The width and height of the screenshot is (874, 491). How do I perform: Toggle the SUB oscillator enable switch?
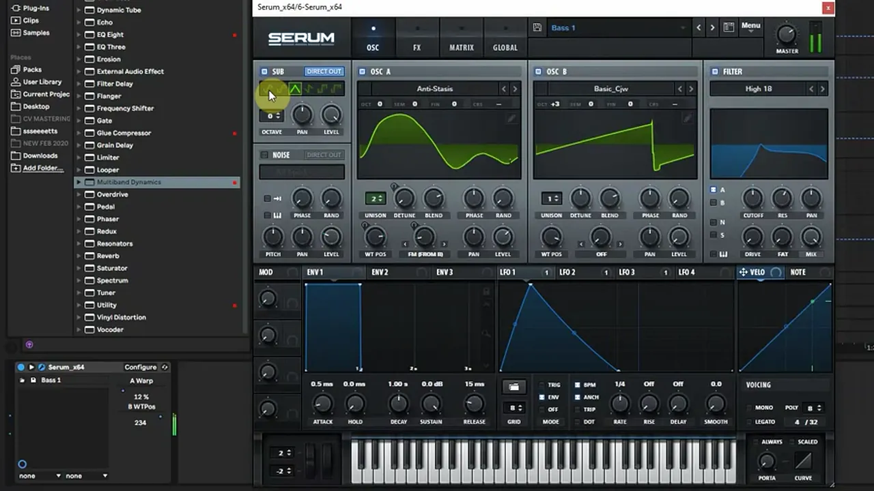point(264,72)
